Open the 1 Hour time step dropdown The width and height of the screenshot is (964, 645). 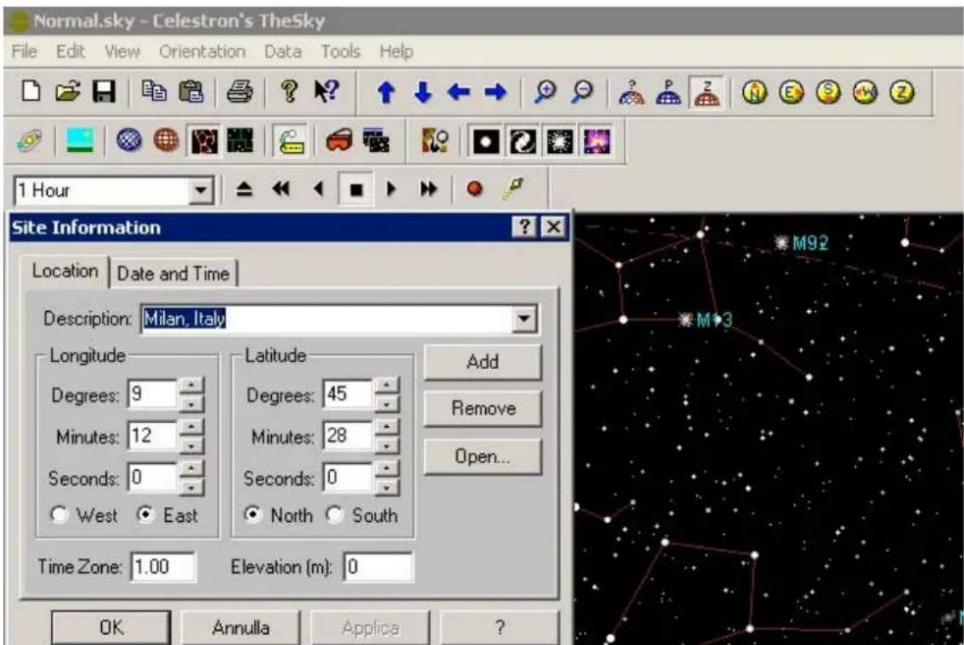201,190
